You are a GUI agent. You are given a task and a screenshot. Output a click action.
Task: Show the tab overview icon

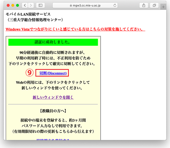[x=154, y=5]
